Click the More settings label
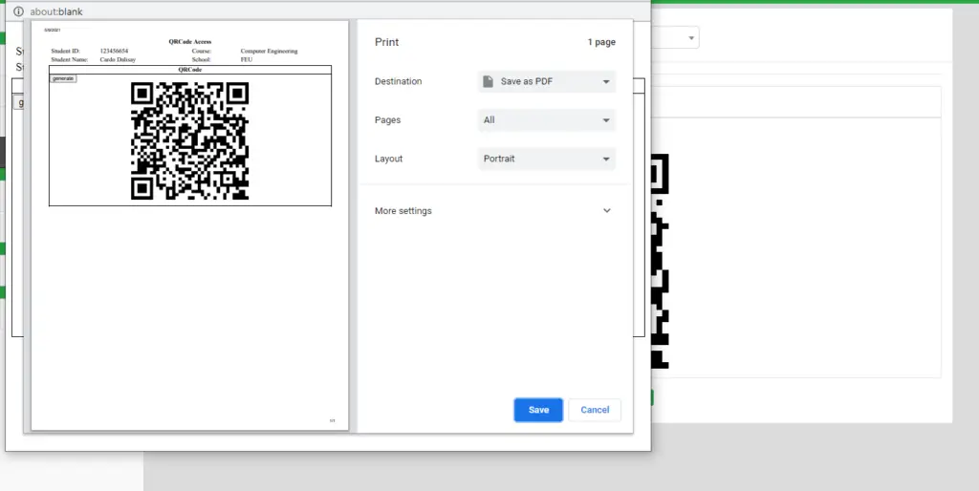 (403, 211)
